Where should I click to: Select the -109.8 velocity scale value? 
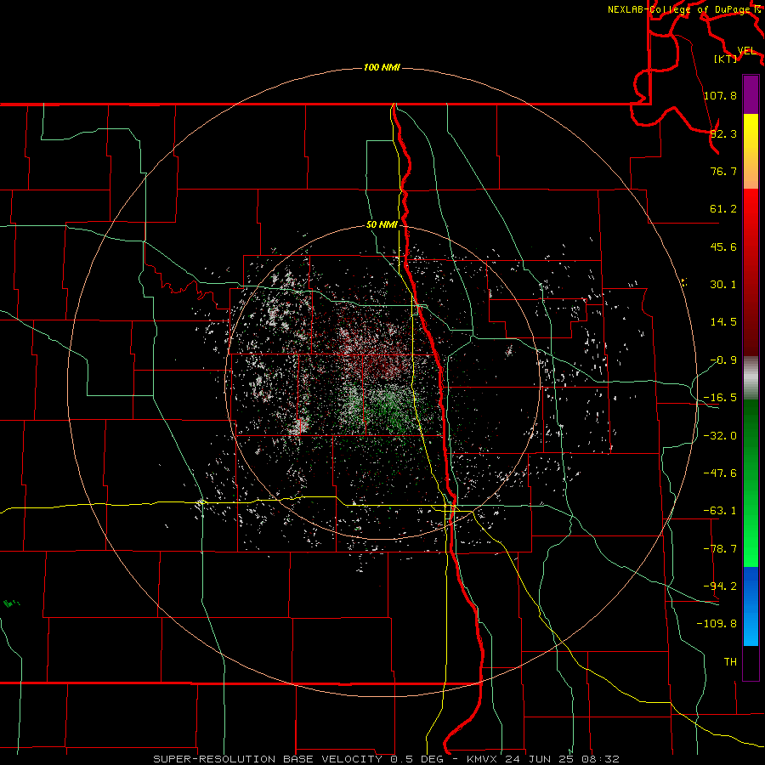pyautogui.click(x=717, y=624)
